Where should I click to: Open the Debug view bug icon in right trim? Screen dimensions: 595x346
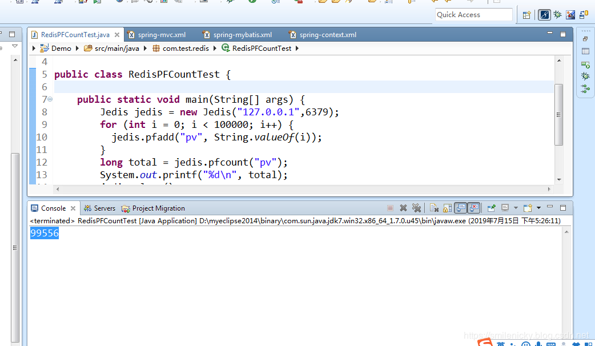pyautogui.click(x=585, y=77)
